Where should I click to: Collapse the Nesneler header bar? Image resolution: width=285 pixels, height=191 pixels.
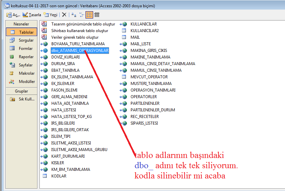21,24
